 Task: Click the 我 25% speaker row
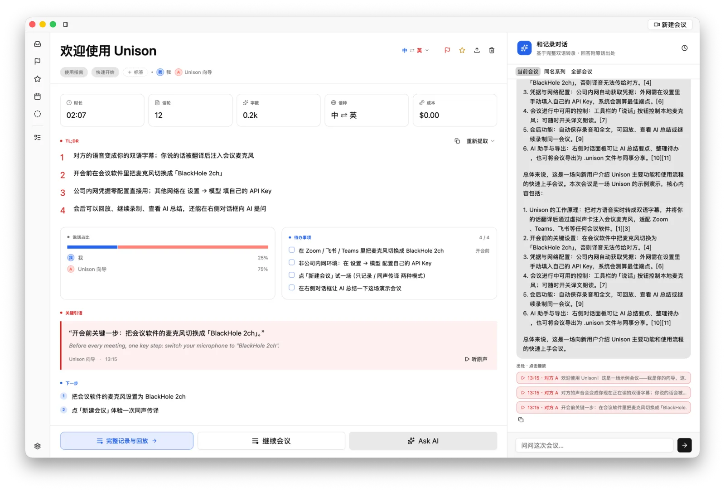pos(168,258)
